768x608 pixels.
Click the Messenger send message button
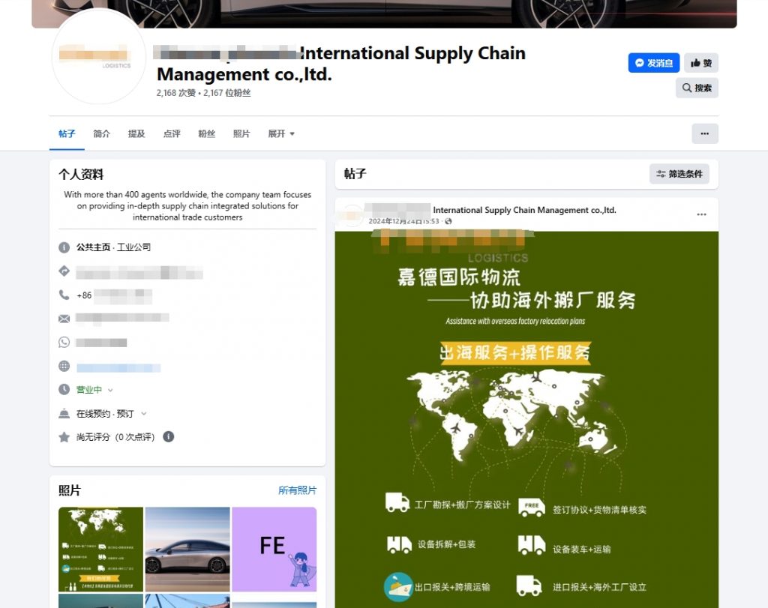(653, 63)
